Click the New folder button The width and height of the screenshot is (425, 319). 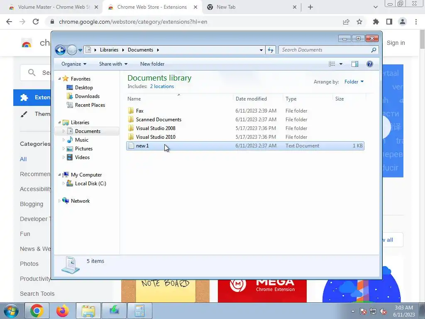(152, 64)
